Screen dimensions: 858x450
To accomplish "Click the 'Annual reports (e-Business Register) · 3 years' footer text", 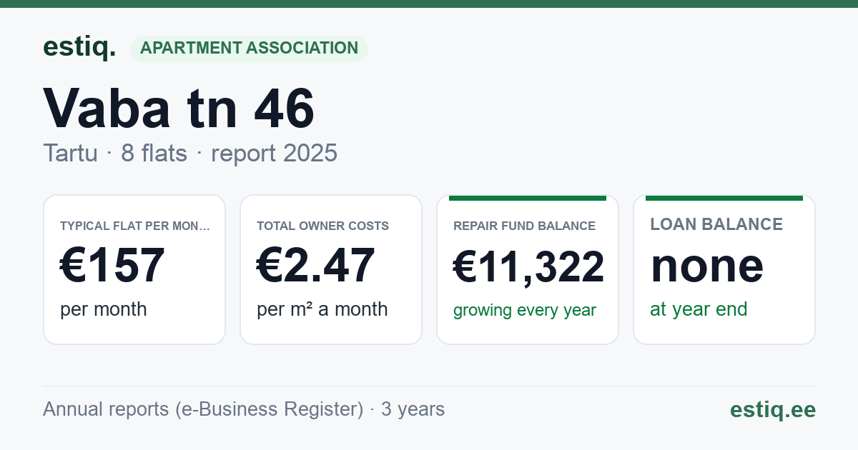I will [x=244, y=409].
